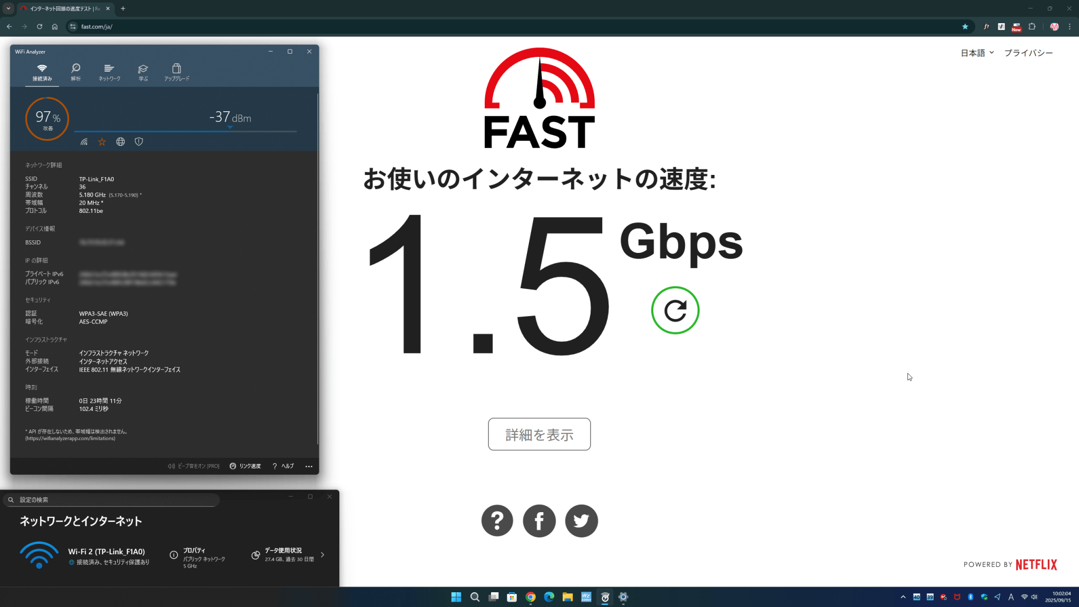
Task: Expand the 日本語 language dropdown
Action: point(977,53)
